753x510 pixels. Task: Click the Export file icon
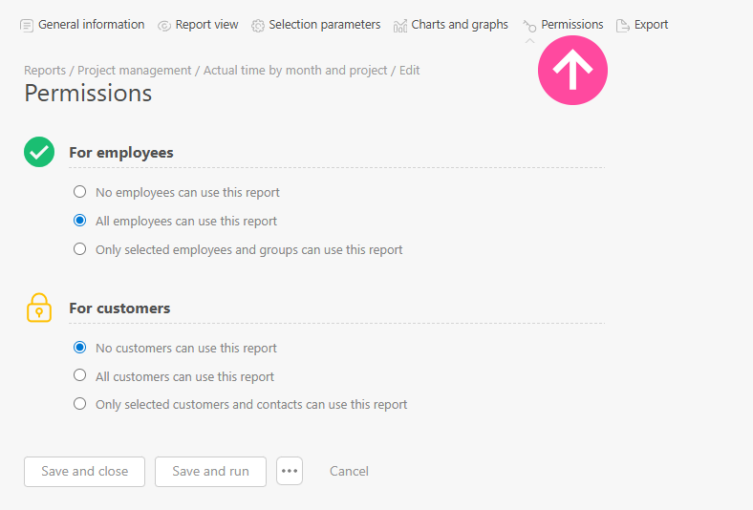(x=623, y=25)
